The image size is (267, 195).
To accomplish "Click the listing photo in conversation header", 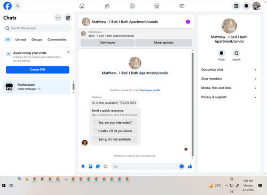I will (x=86, y=22).
